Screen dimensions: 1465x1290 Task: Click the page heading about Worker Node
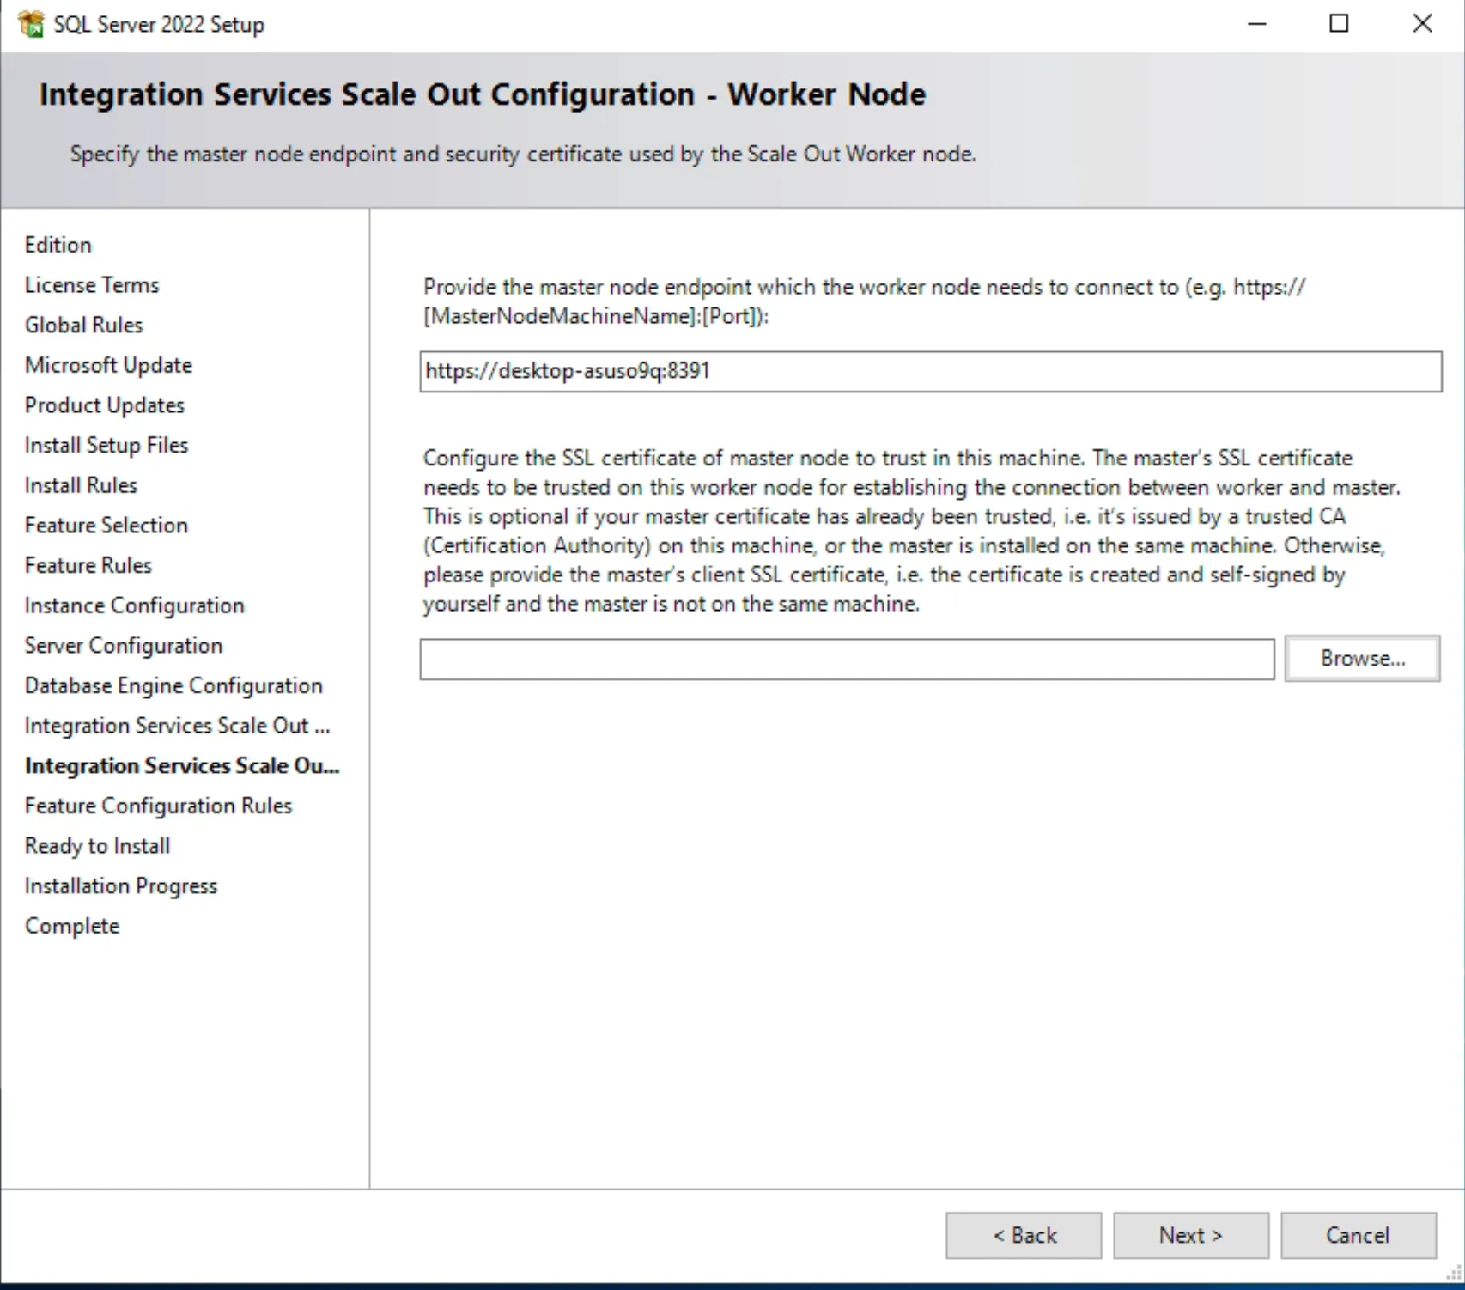[x=483, y=94]
